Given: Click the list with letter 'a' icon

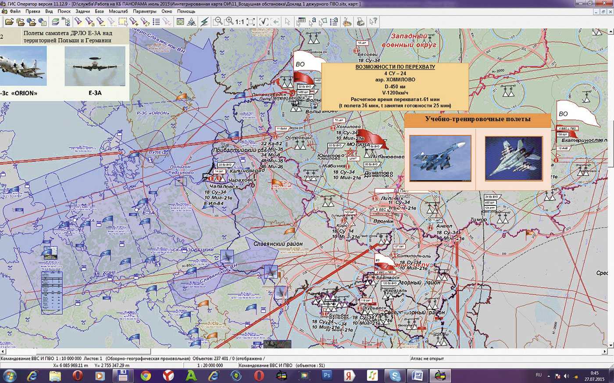Looking at the screenshot, I should pos(334,21).
